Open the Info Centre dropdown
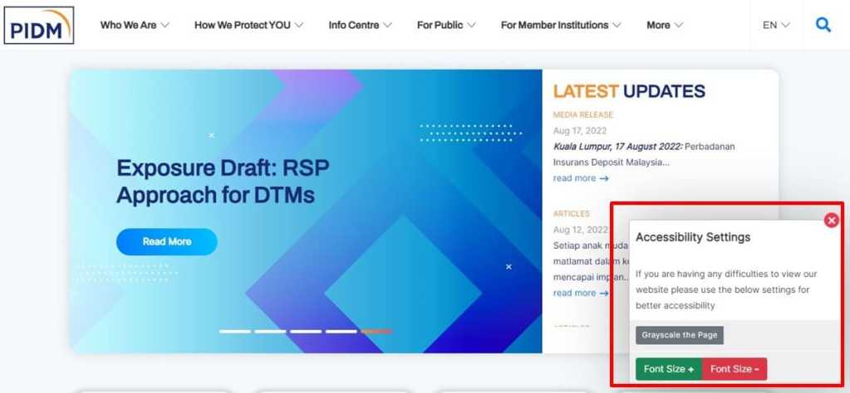This screenshot has height=393, width=850. tap(361, 25)
